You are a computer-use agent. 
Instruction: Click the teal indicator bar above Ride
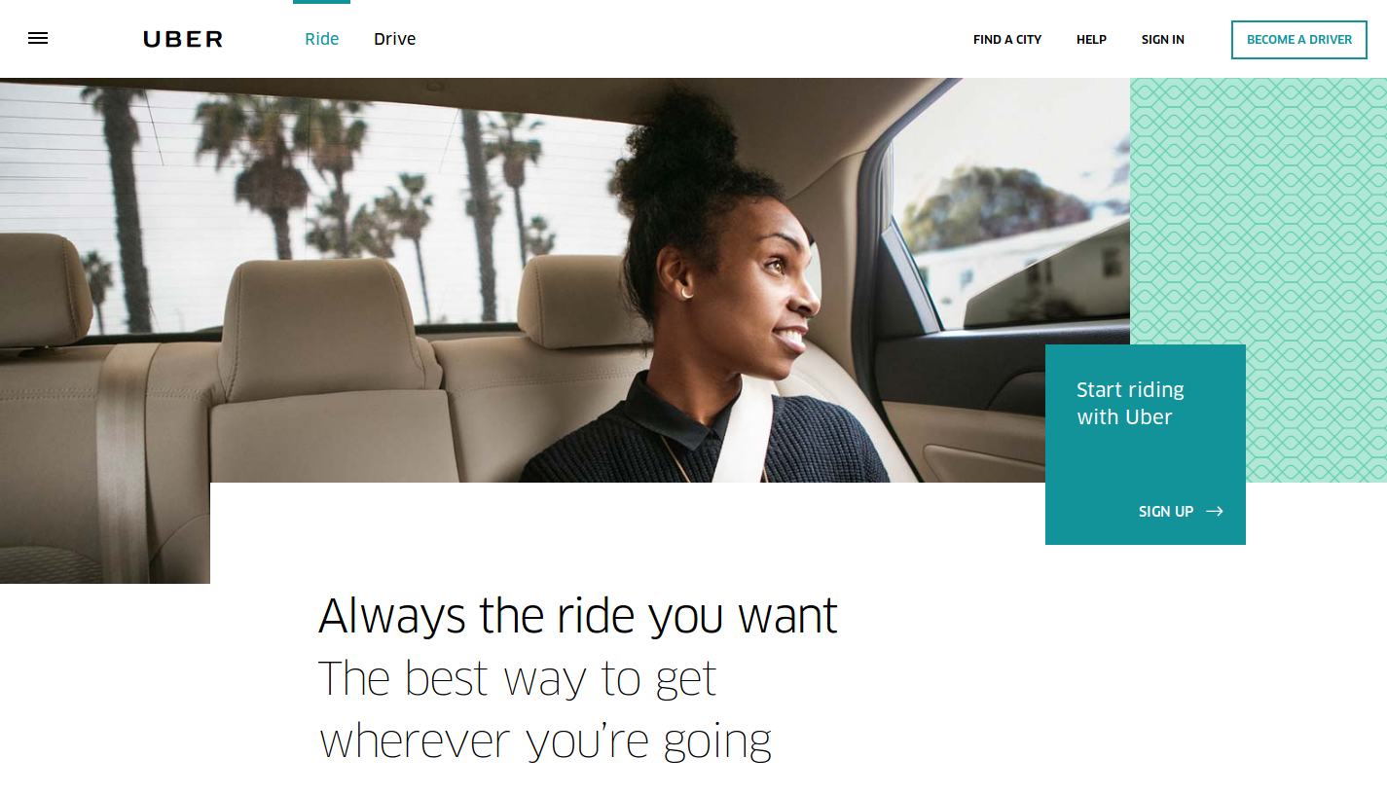point(321,2)
